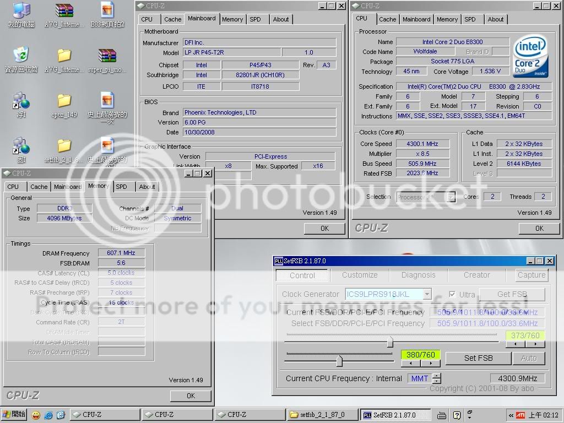This screenshot has width=564, height=423.
Task: Click the Intel Core 2 Duo logo
Action: 530,56
